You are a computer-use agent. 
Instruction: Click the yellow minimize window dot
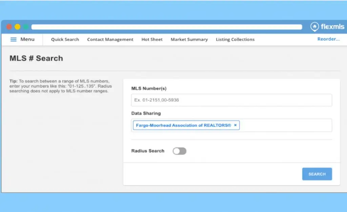(x=17, y=27)
